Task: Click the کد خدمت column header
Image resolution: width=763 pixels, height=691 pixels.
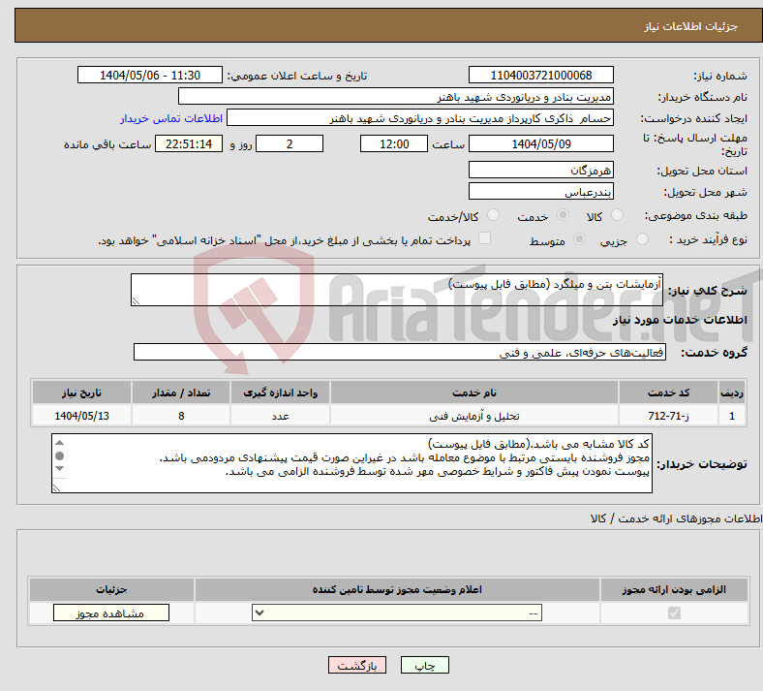Action: pyautogui.click(x=669, y=393)
